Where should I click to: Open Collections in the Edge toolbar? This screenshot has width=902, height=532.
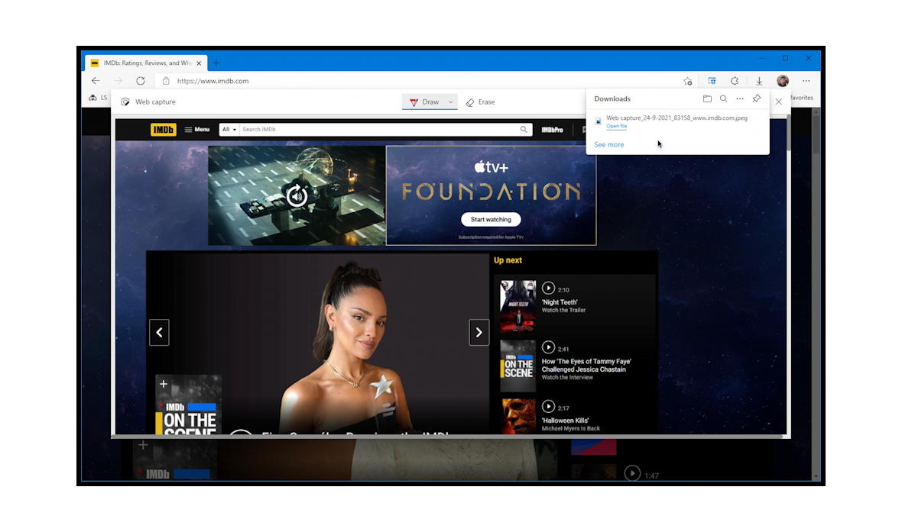712,80
